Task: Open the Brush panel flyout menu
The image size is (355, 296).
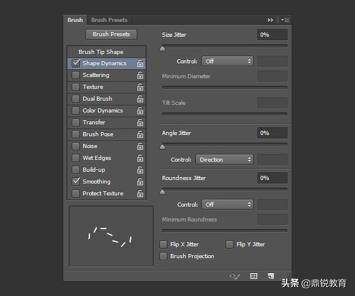Action: [x=285, y=20]
